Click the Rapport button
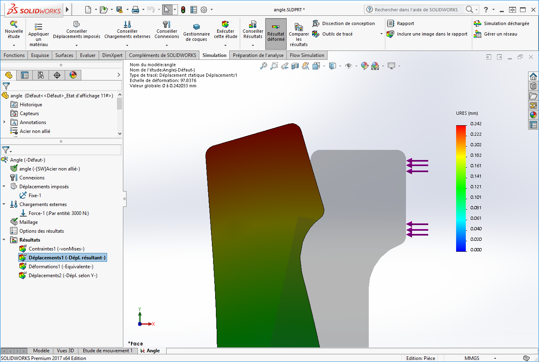The height and width of the screenshot is (362, 539). point(401,23)
